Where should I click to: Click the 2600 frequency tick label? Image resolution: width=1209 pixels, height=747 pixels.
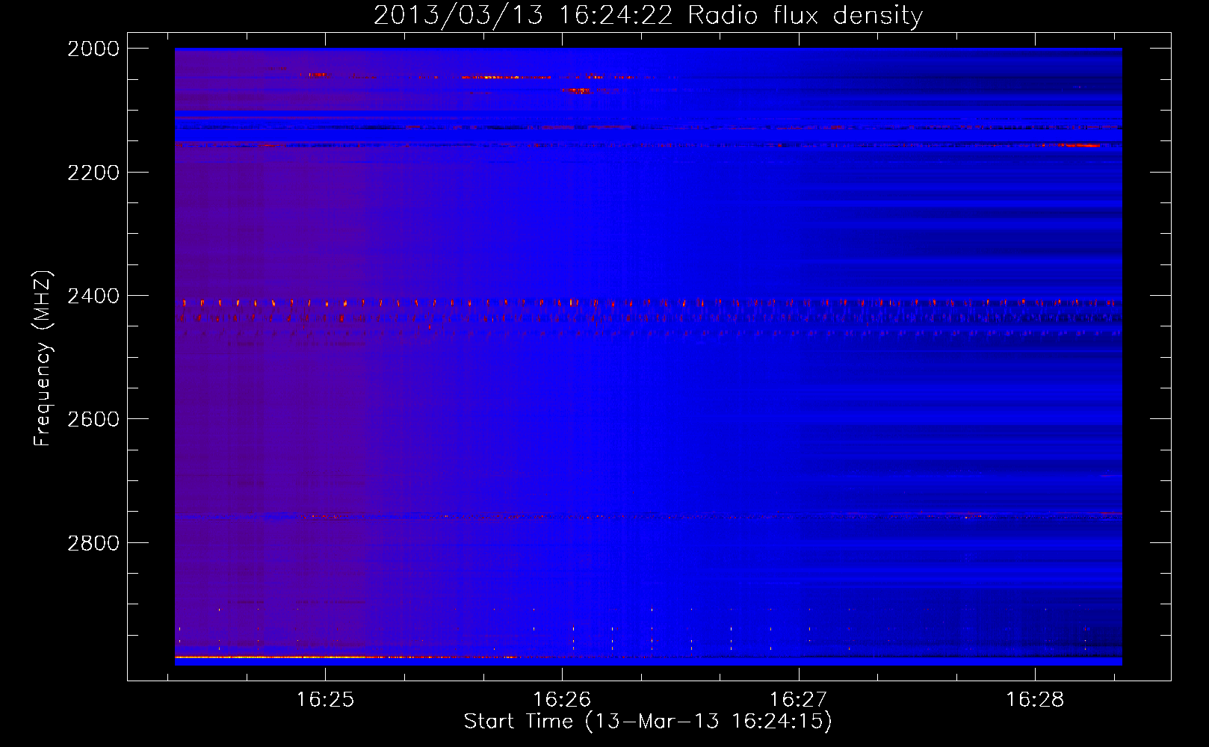tap(93, 419)
